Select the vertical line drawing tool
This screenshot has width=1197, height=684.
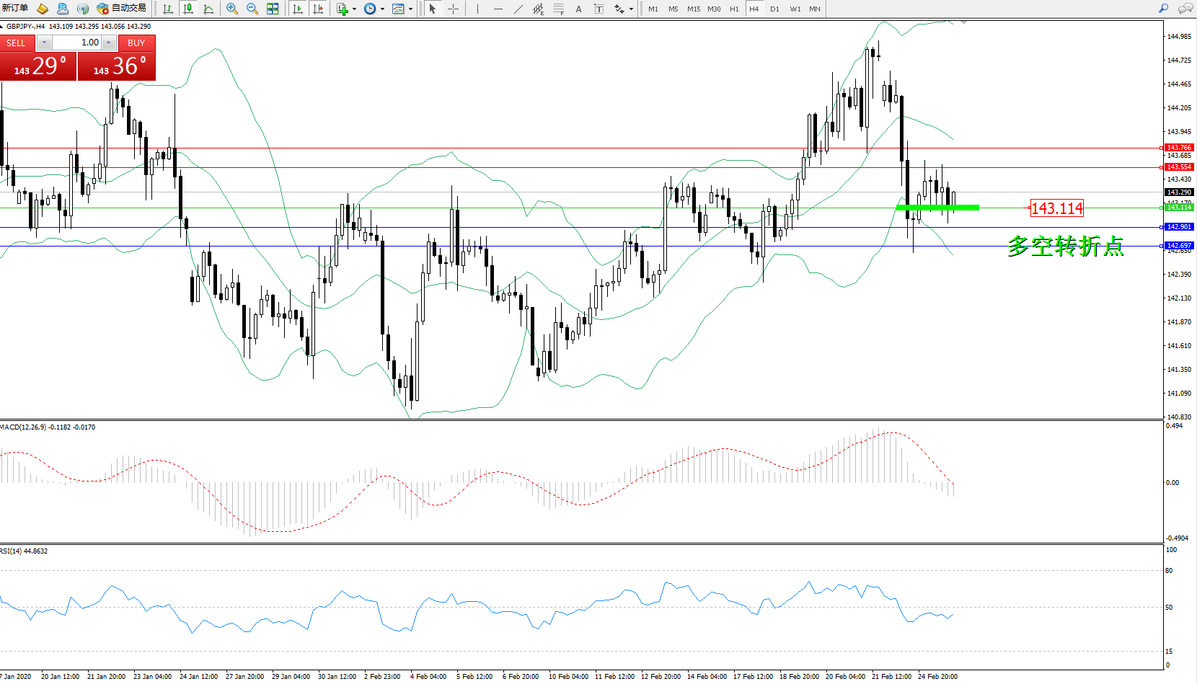[x=477, y=9]
